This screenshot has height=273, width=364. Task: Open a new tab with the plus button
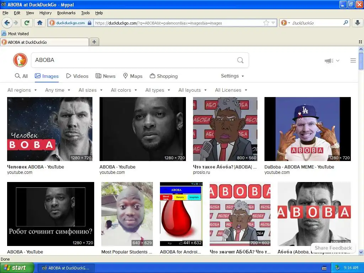pyautogui.click(x=94, y=42)
